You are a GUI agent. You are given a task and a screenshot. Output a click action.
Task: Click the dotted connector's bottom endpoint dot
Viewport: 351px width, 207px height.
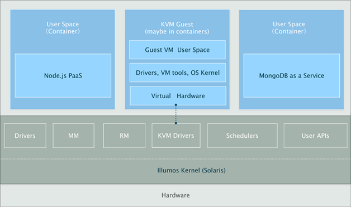tap(176, 123)
